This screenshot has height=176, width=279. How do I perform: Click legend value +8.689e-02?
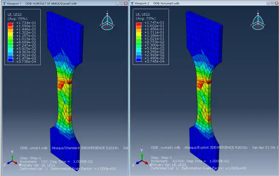click(26, 42)
